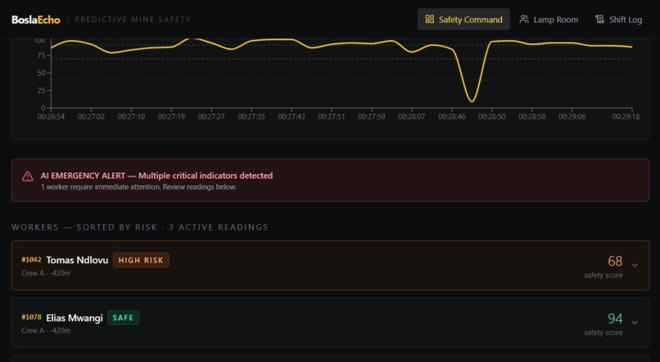Expand Elias Mwangi's worker card chevron

tap(635, 323)
